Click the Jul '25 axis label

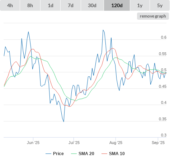pyautogui.click(x=74, y=143)
